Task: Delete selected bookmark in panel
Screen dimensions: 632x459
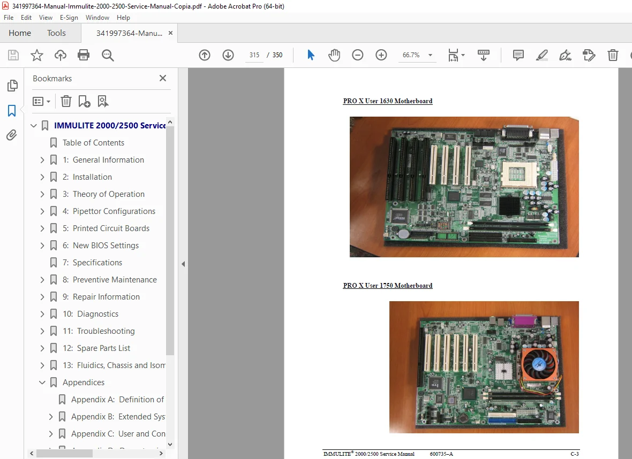Action: tap(66, 102)
